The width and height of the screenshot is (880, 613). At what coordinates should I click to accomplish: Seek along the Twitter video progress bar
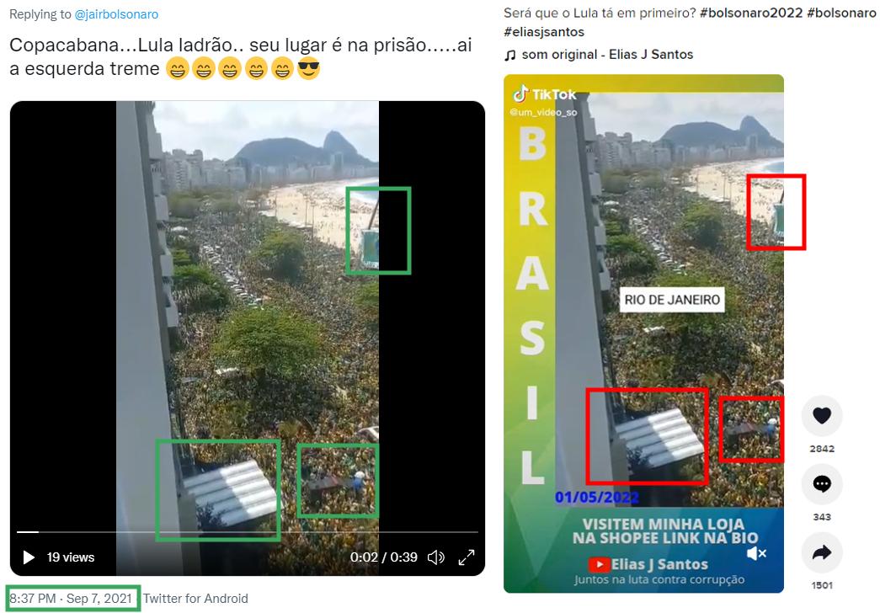tap(247, 531)
